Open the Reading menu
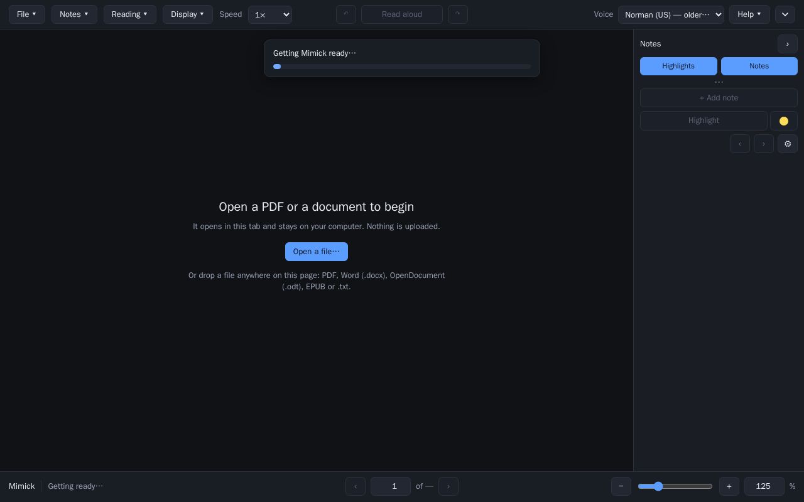Viewport: 804px width, 502px height. click(x=130, y=14)
